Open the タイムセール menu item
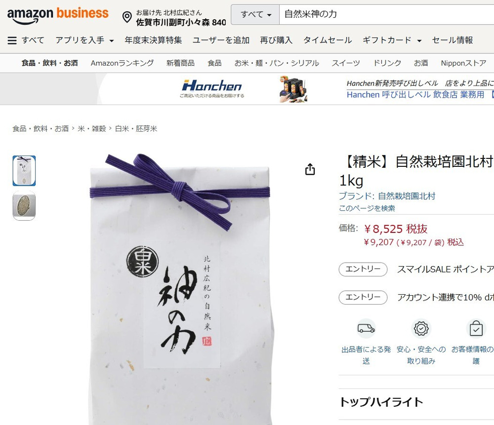 tap(328, 40)
